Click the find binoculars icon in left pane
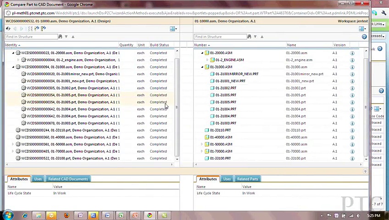The height and width of the screenshot is (220, 389). 60,37
